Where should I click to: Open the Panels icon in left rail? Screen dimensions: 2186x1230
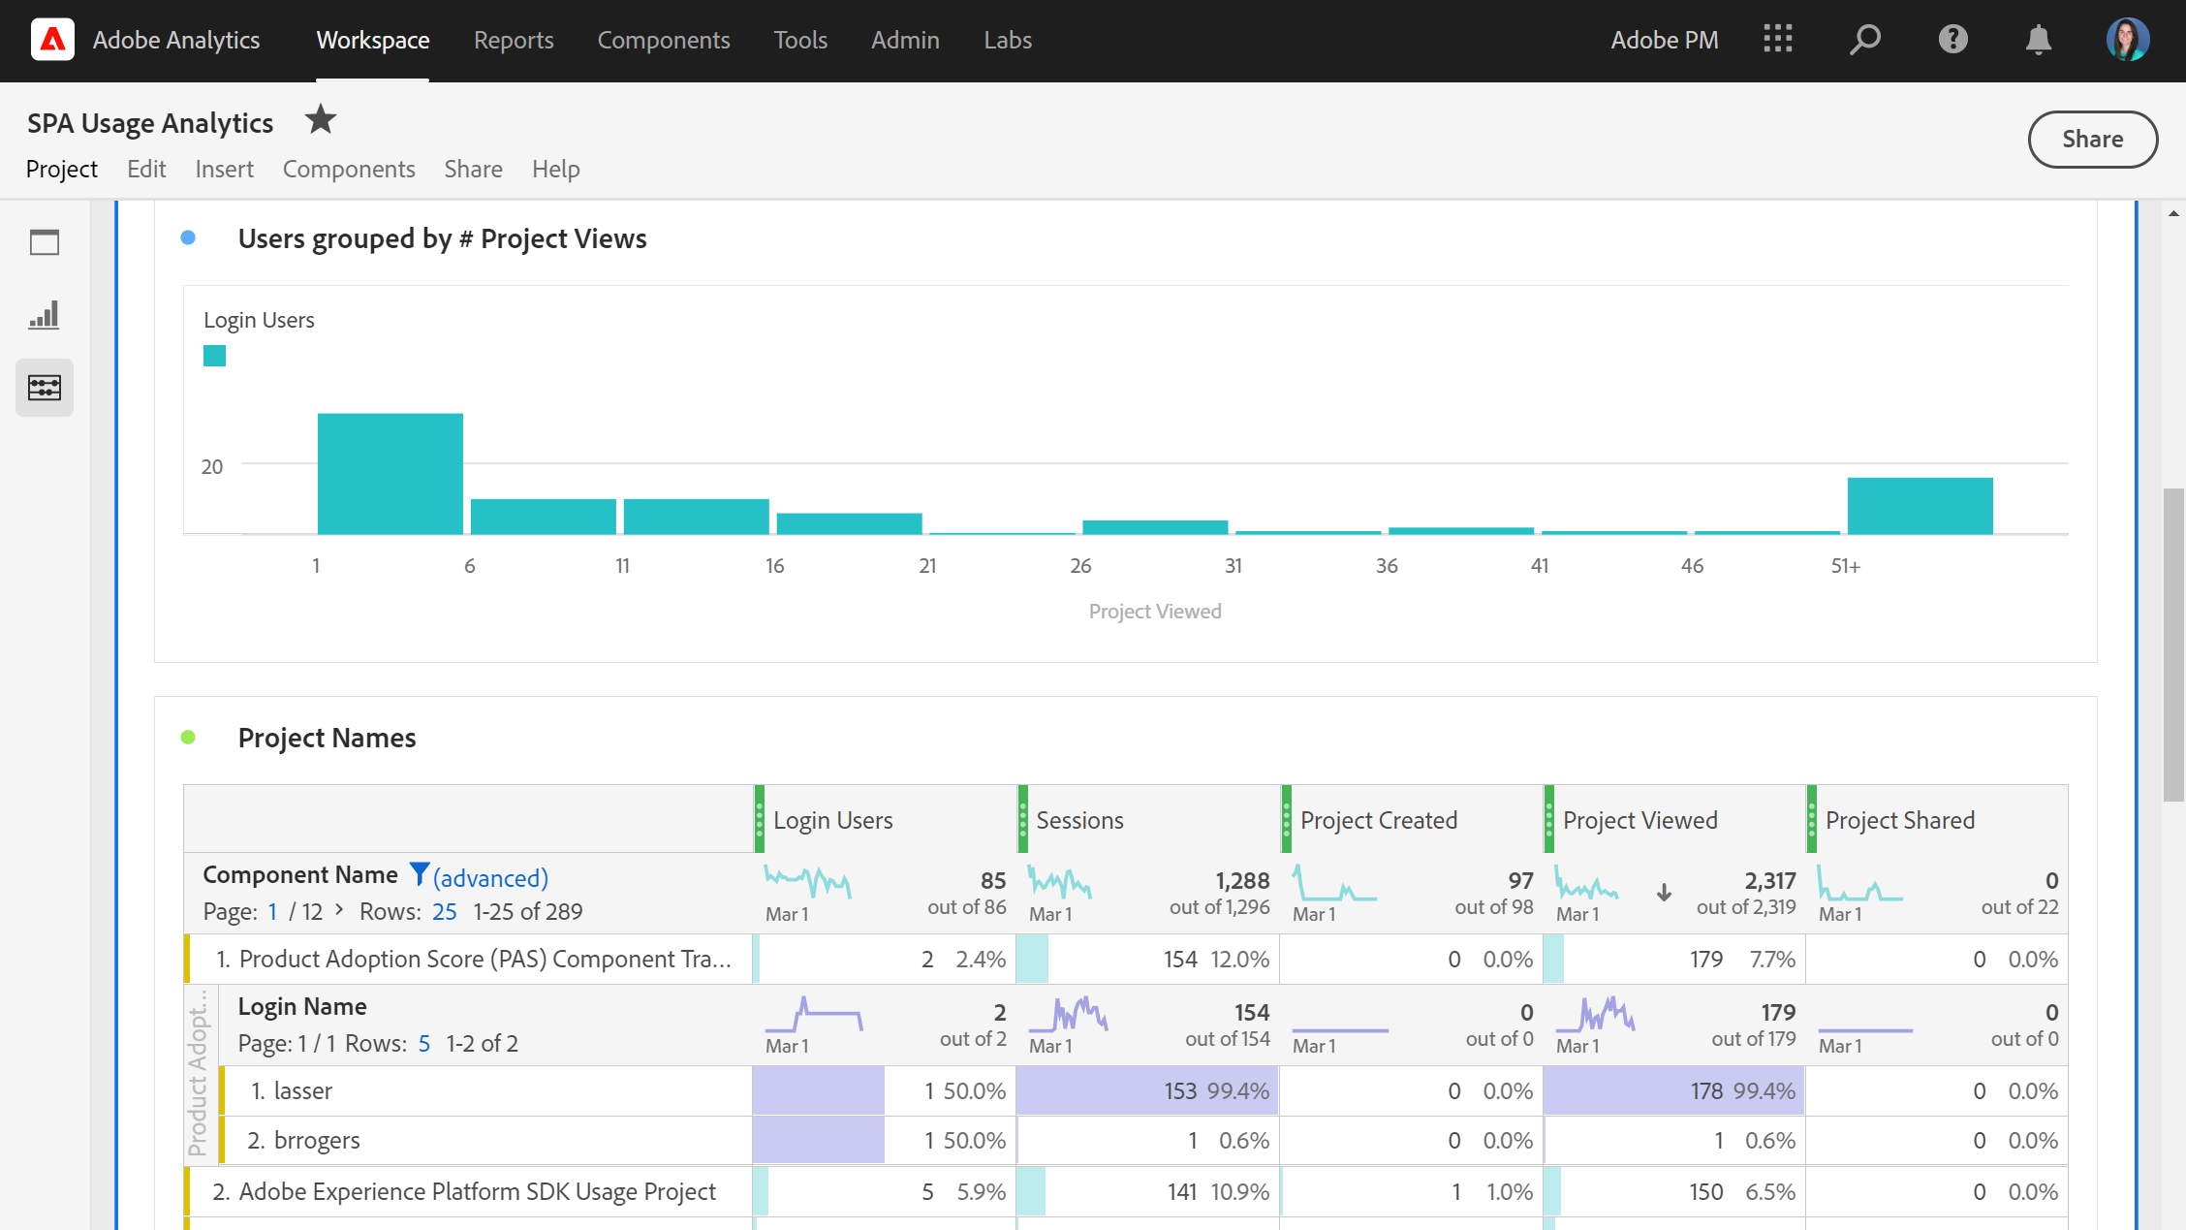pos(45,242)
